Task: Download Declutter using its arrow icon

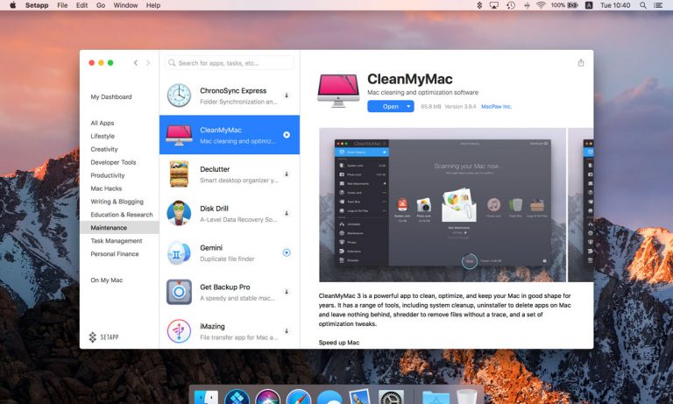Action: pyautogui.click(x=287, y=174)
